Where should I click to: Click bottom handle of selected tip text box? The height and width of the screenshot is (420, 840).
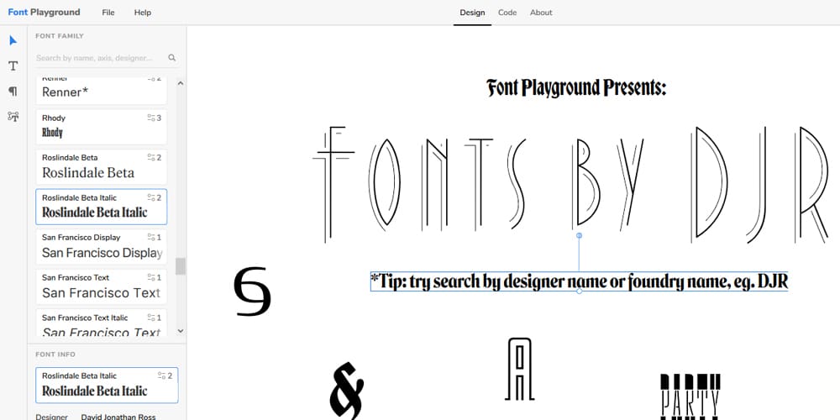point(579,291)
